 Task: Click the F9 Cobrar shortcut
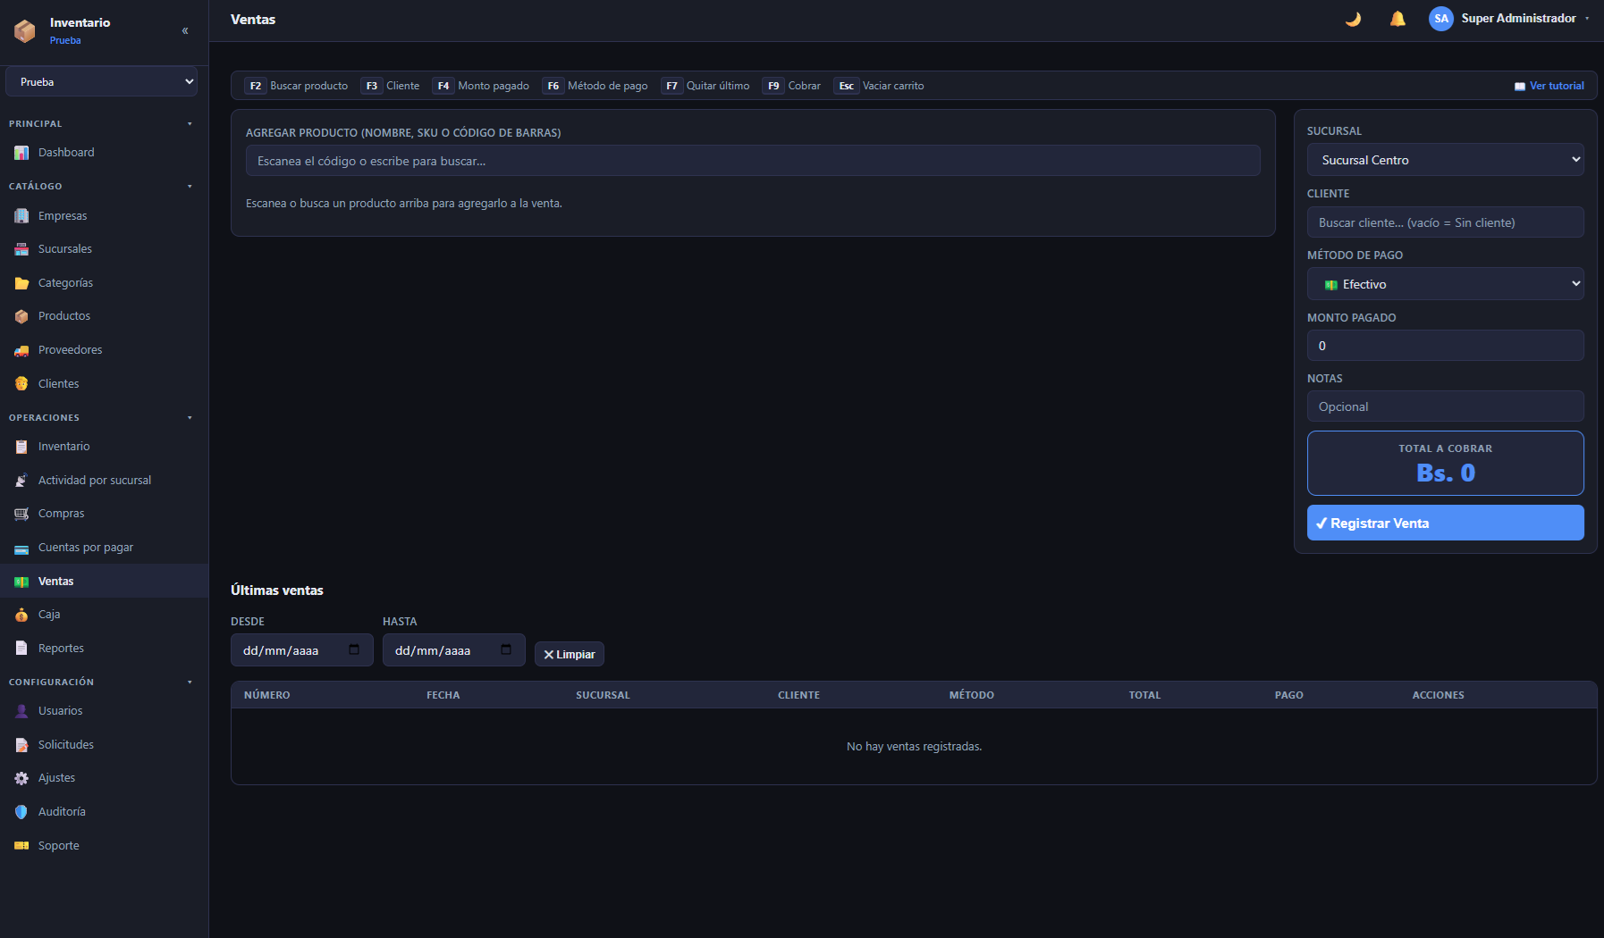(x=791, y=86)
